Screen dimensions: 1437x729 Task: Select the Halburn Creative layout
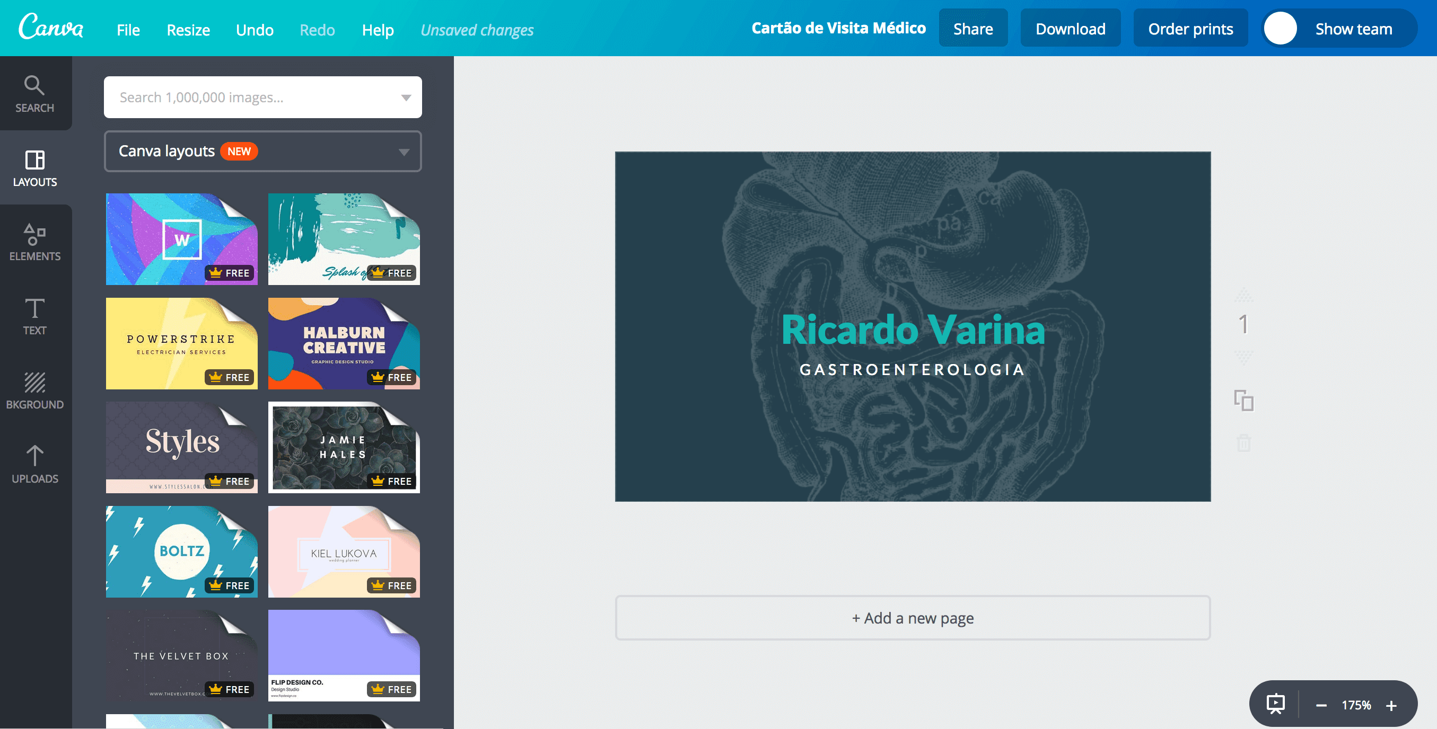344,343
